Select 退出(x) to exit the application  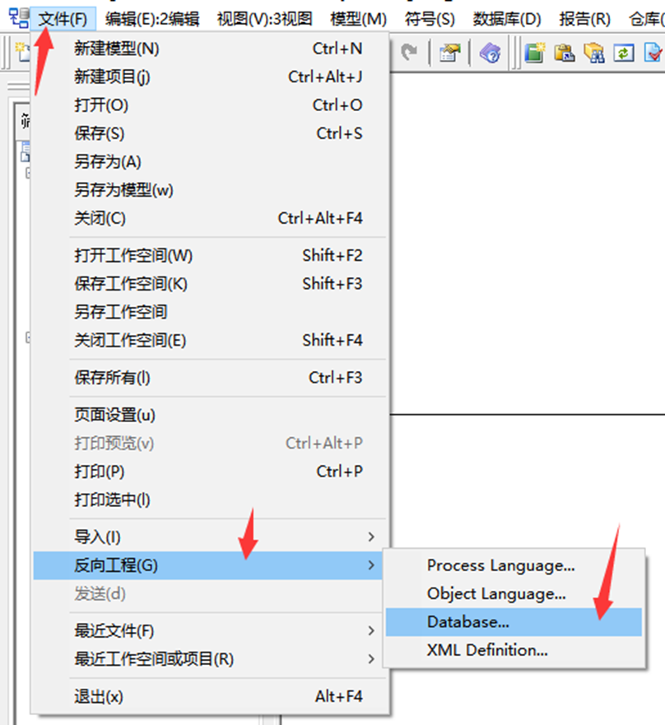coord(210,697)
